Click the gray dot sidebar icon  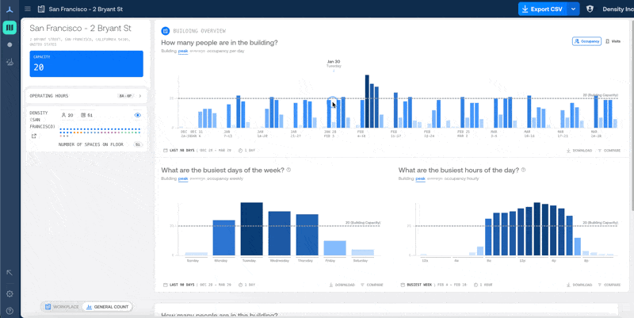[10, 45]
